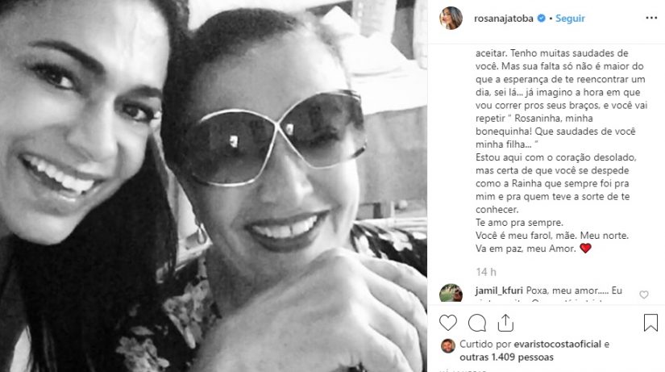Open the comment speech bubble icon
Viewport: 665px width, 372px height.
477,323
